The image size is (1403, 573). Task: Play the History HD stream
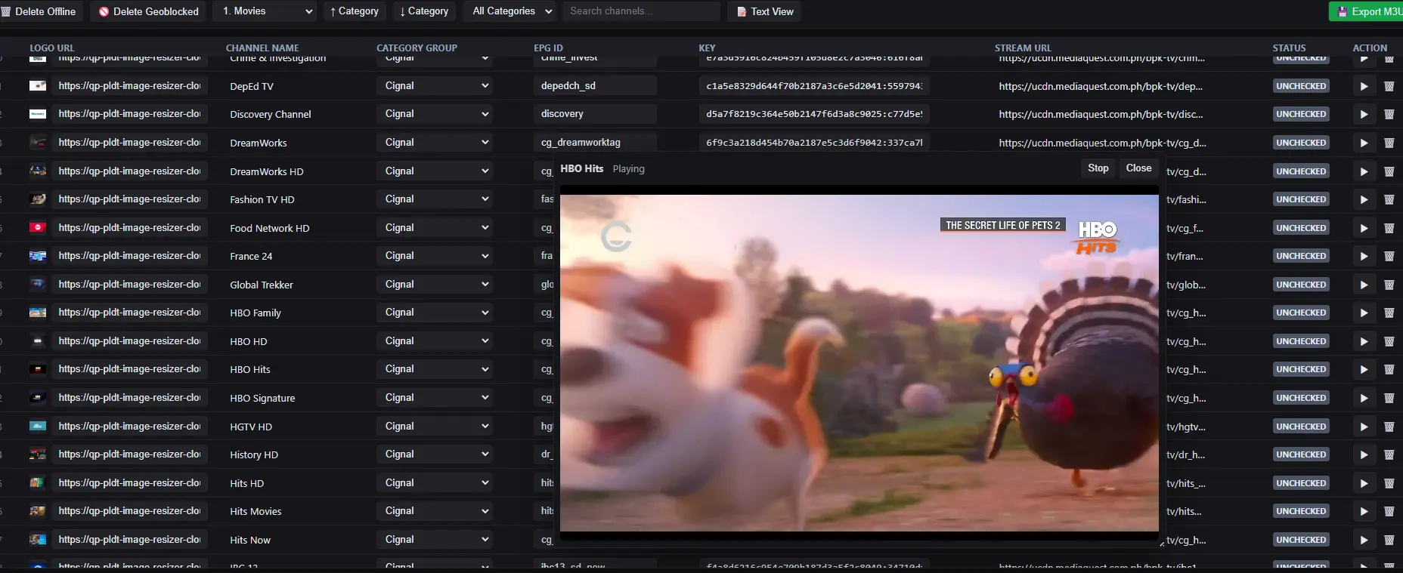[1364, 454]
